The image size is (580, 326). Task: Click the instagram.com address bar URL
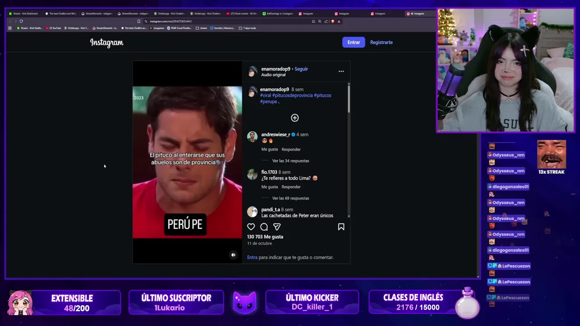(x=171, y=21)
